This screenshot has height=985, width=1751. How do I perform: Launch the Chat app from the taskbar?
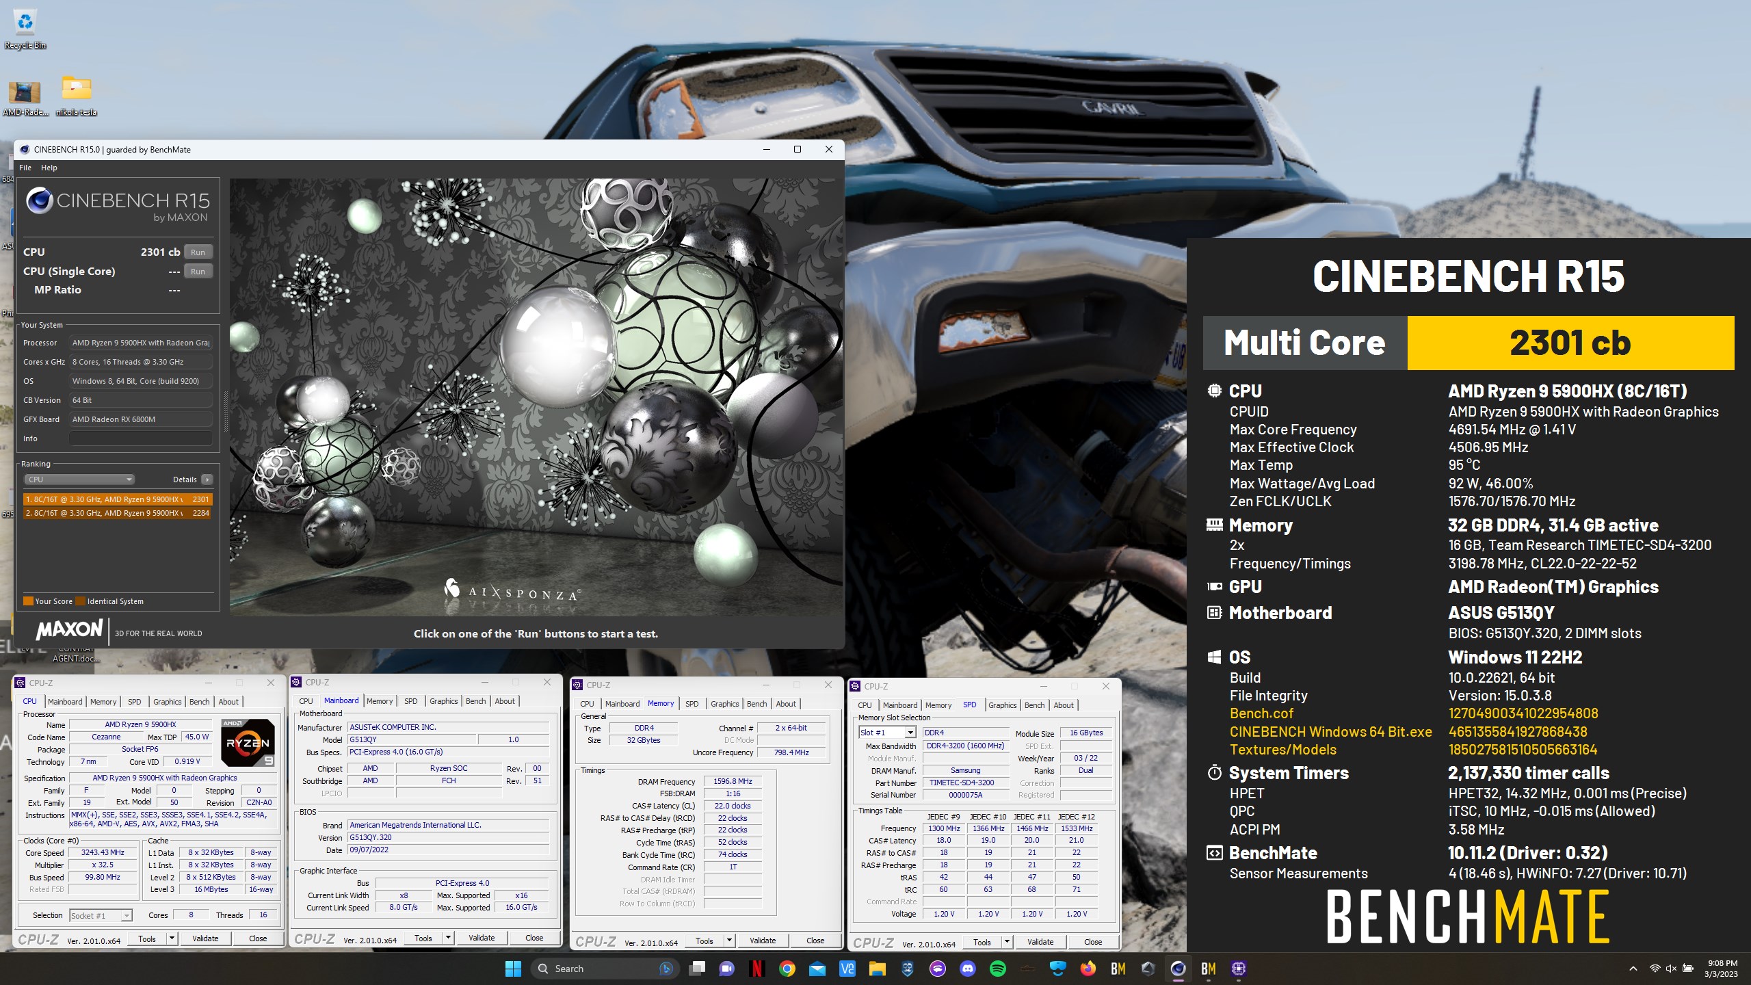click(726, 969)
